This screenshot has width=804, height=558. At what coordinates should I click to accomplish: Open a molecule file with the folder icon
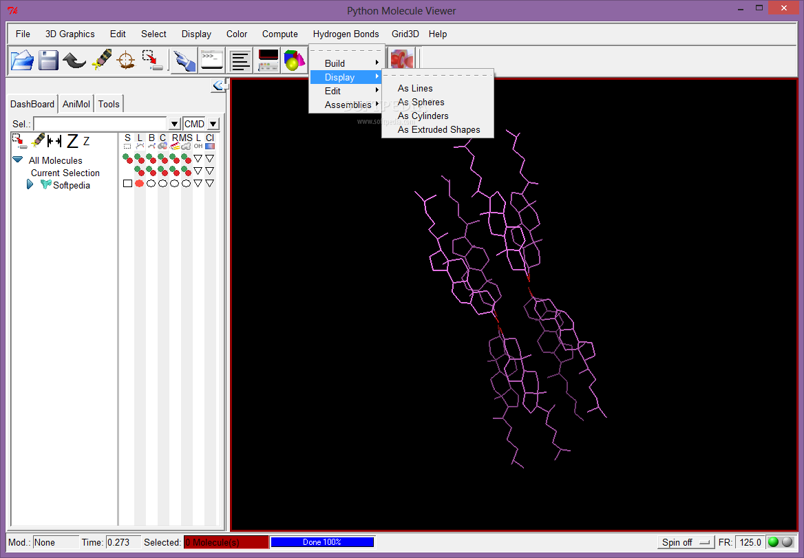(x=23, y=60)
